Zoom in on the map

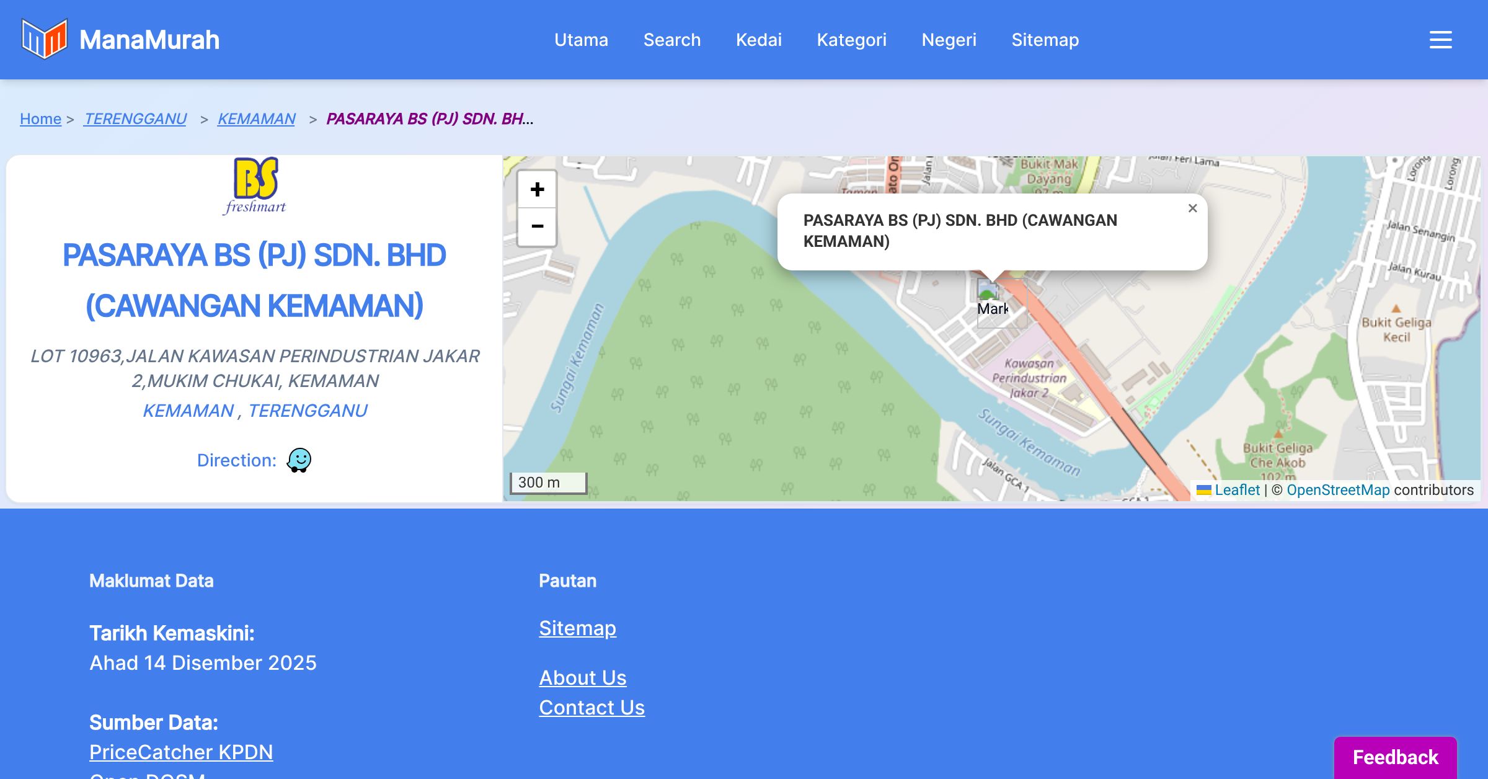[537, 189]
